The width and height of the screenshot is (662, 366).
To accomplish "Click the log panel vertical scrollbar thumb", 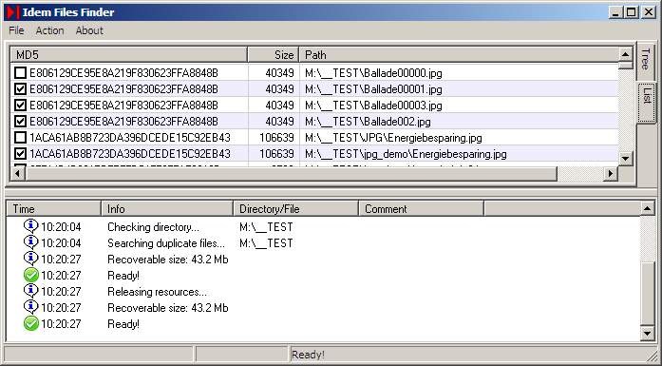I will (647, 294).
